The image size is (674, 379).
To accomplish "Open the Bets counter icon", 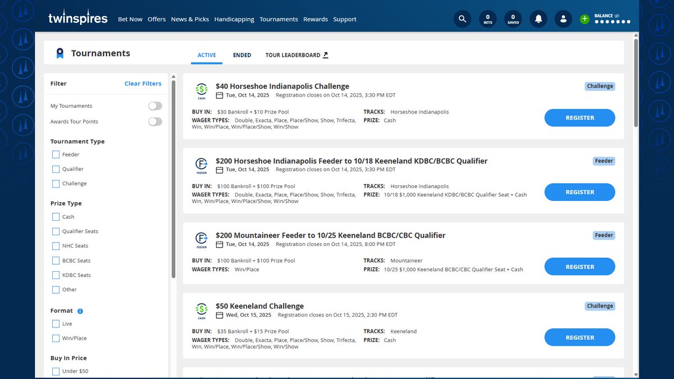I will click(488, 19).
